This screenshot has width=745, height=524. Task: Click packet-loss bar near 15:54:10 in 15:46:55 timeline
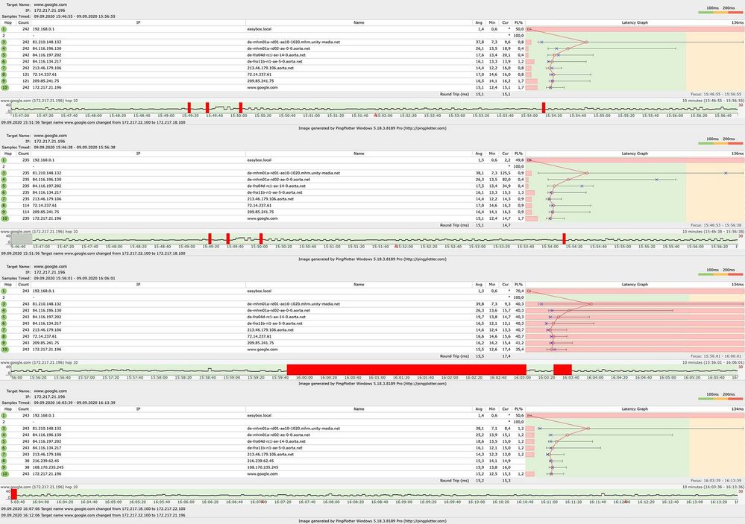coord(544,107)
